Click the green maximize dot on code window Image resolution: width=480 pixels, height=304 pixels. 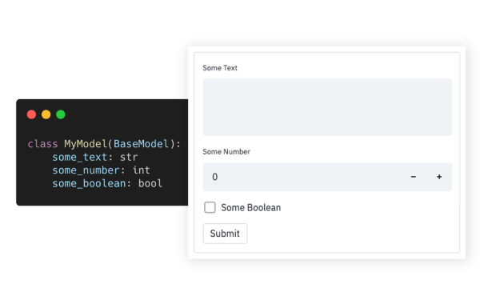[x=61, y=114]
